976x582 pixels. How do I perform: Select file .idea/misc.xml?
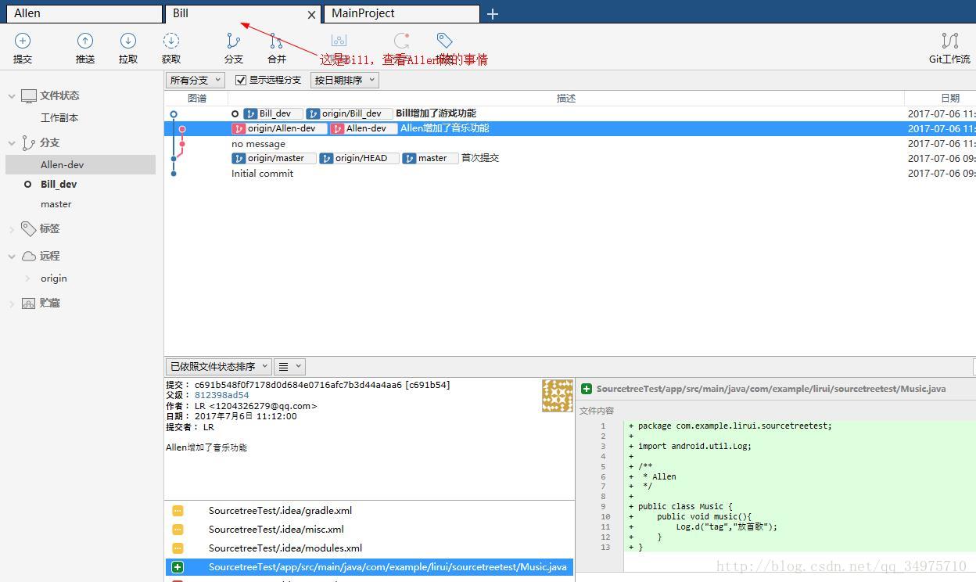pos(276,529)
